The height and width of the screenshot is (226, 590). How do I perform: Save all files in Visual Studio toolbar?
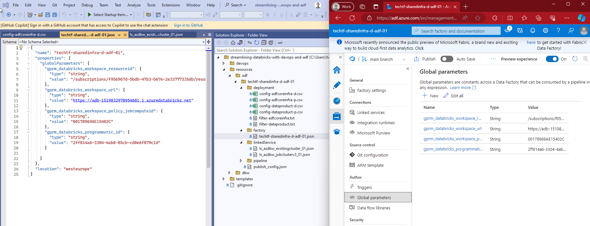point(55,15)
